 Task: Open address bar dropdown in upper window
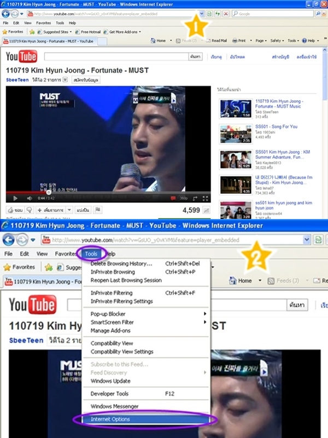(202, 13)
